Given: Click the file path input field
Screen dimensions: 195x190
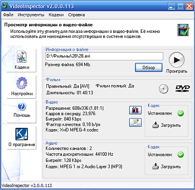Looking at the screenshot, I should 104,56.
